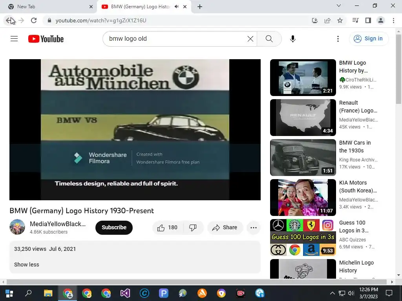402x301 pixels.
Task: Open notification center icon in taskbar
Action: tap(389, 293)
